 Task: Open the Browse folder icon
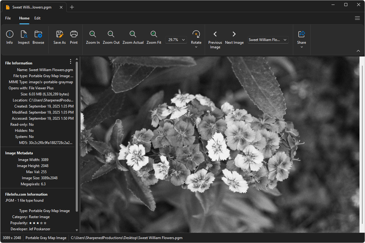[x=38, y=34]
